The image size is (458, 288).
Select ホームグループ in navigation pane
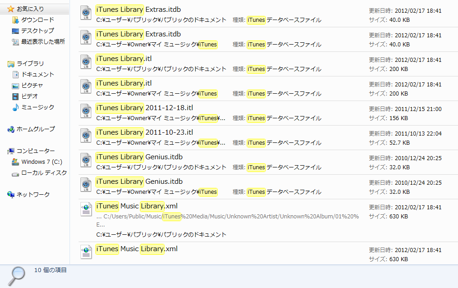tap(31, 129)
